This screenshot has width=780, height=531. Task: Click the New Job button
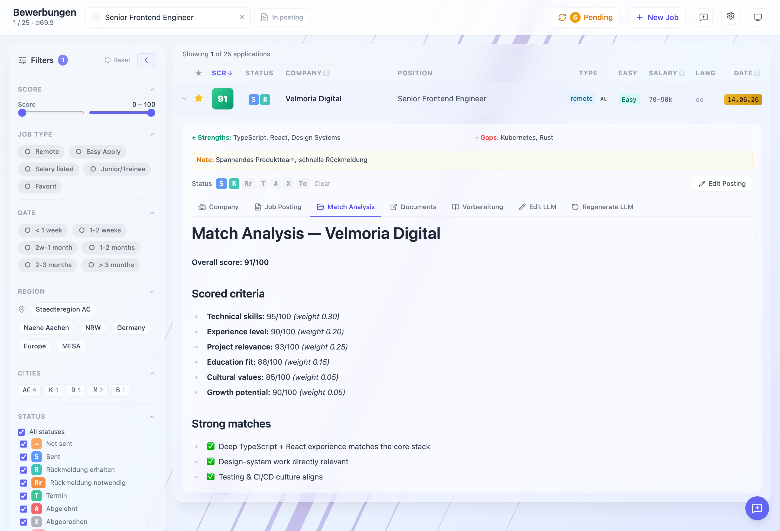[657, 17]
